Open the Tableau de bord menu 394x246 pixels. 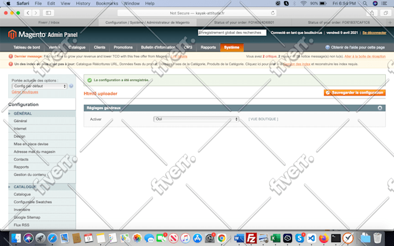pyautogui.click(x=27, y=47)
